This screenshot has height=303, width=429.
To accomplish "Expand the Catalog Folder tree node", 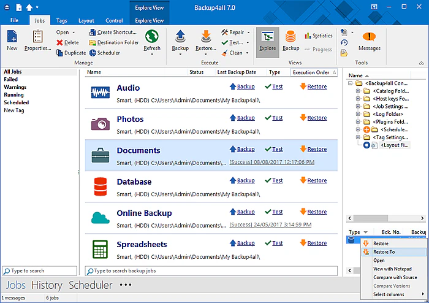I will coord(358,91).
